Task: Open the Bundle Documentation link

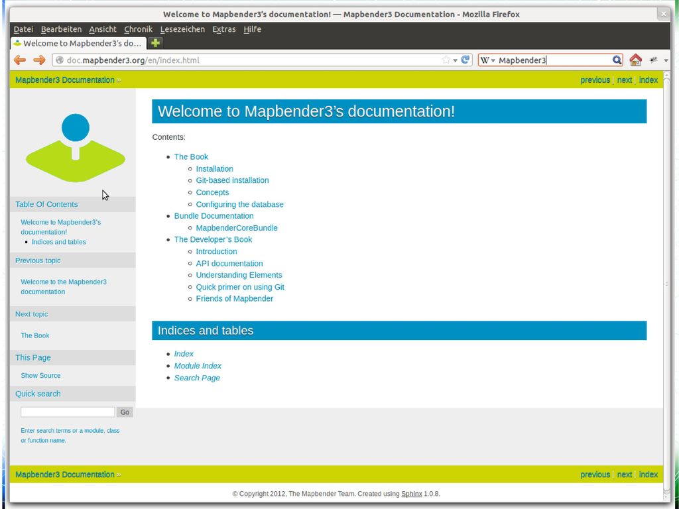Action: (x=214, y=215)
